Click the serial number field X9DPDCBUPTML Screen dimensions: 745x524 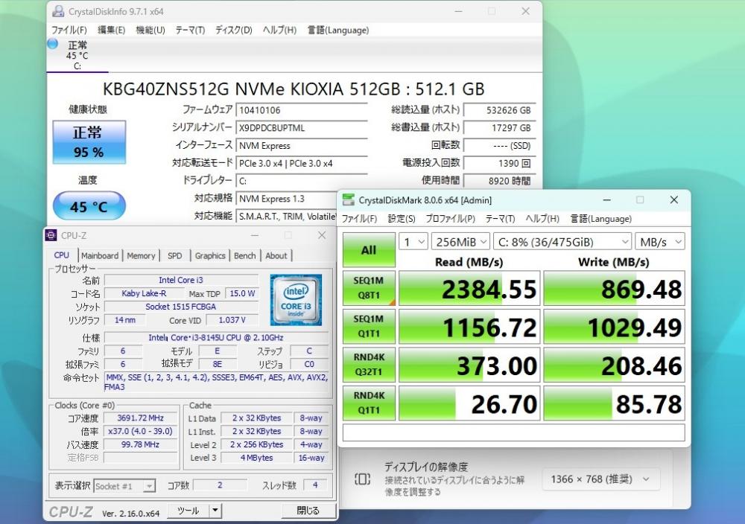[302, 128]
